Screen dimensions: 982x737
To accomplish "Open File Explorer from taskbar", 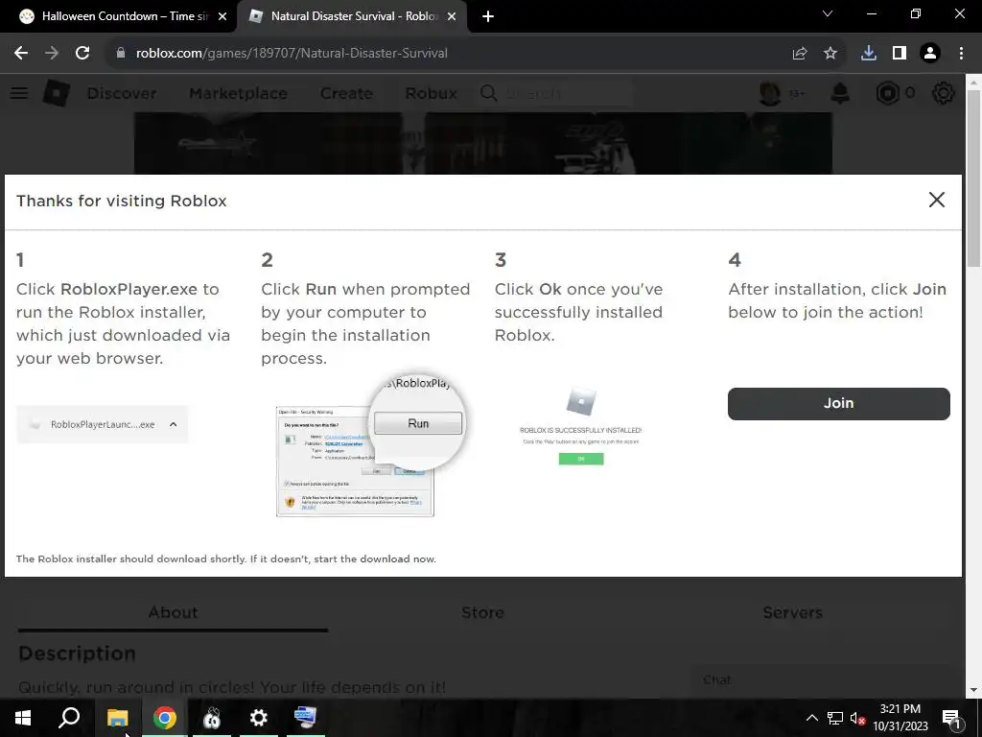I will point(117,718).
